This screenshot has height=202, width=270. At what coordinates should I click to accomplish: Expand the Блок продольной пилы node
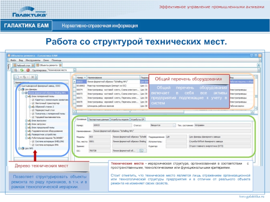26,128
